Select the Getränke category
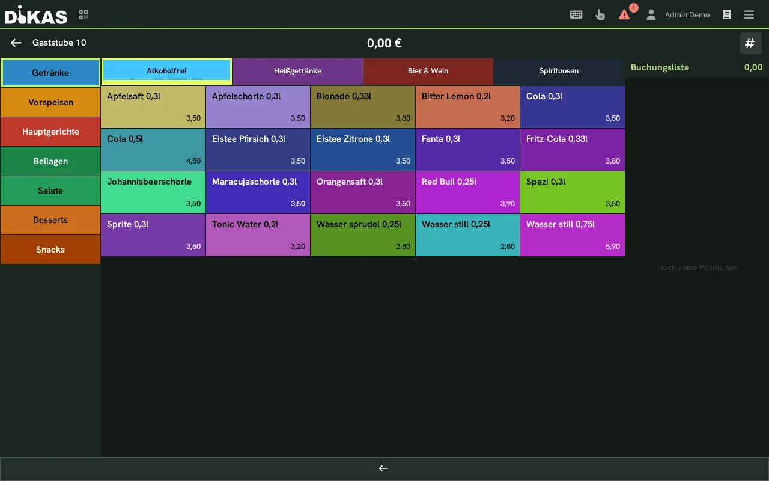This screenshot has width=769, height=481. pyautogui.click(x=50, y=73)
